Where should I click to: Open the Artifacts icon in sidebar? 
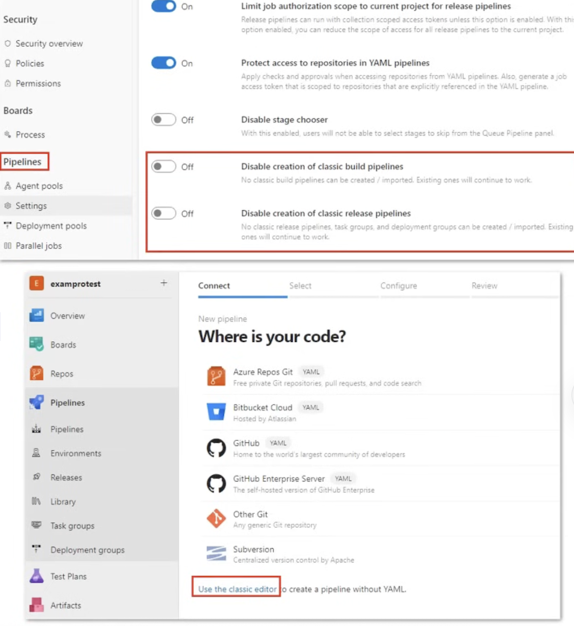37,605
